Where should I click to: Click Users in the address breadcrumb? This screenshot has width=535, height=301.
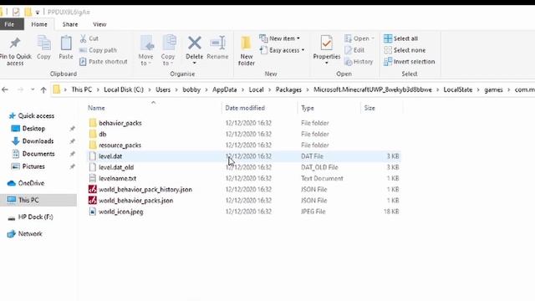tap(163, 89)
